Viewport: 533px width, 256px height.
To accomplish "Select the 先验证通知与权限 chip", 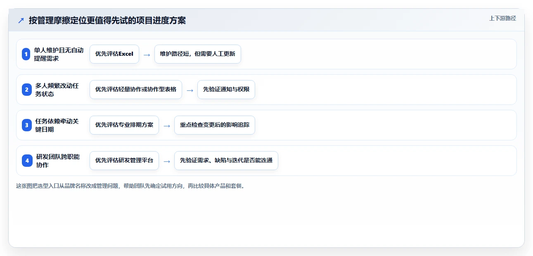I will coord(226,90).
